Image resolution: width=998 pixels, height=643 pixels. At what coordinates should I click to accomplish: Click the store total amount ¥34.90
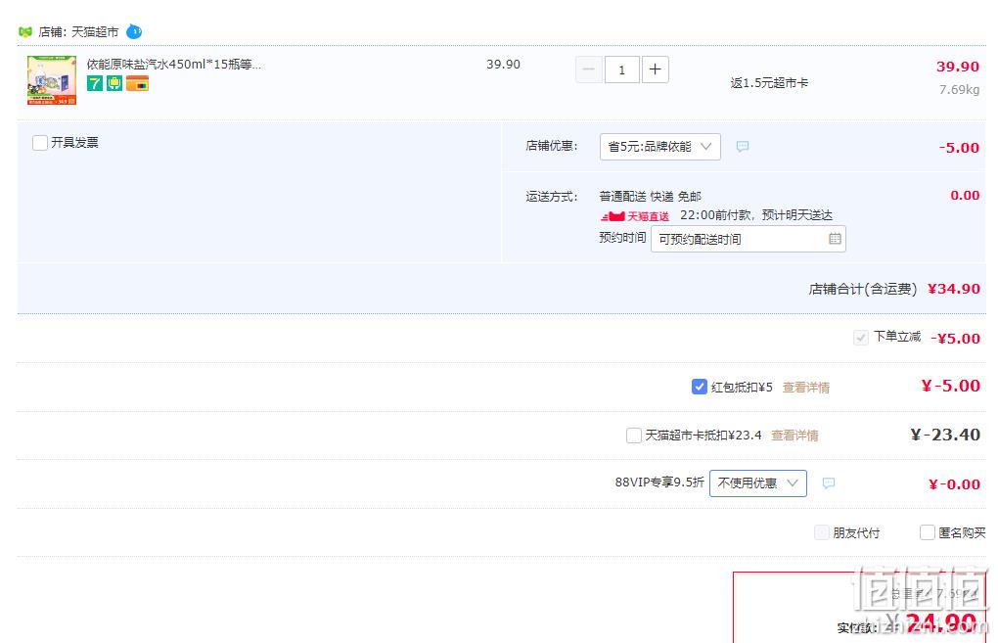pos(954,289)
